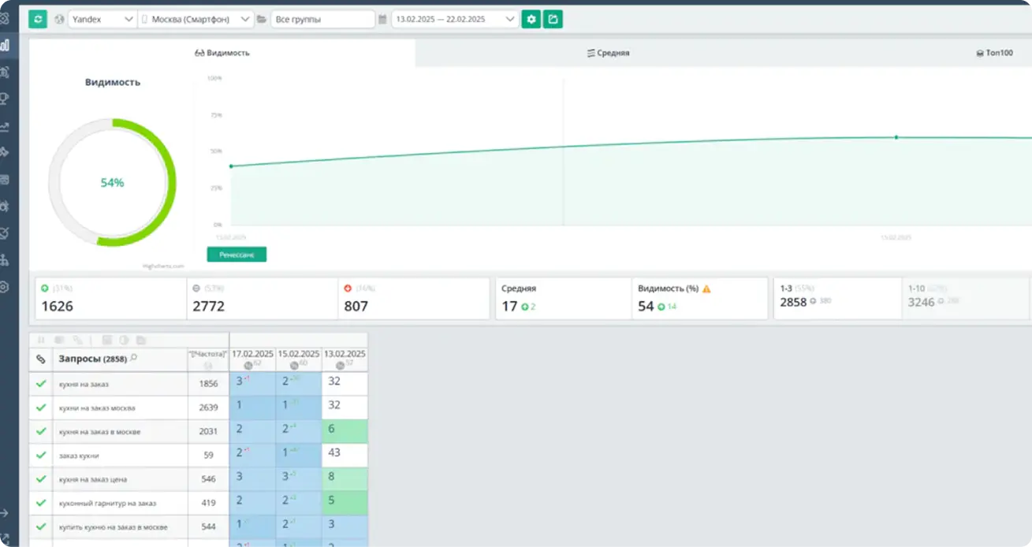Toggle the checkmark for заказ кухни
This screenshot has height=547, width=1032.
pyautogui.click(x=41, y=456)
